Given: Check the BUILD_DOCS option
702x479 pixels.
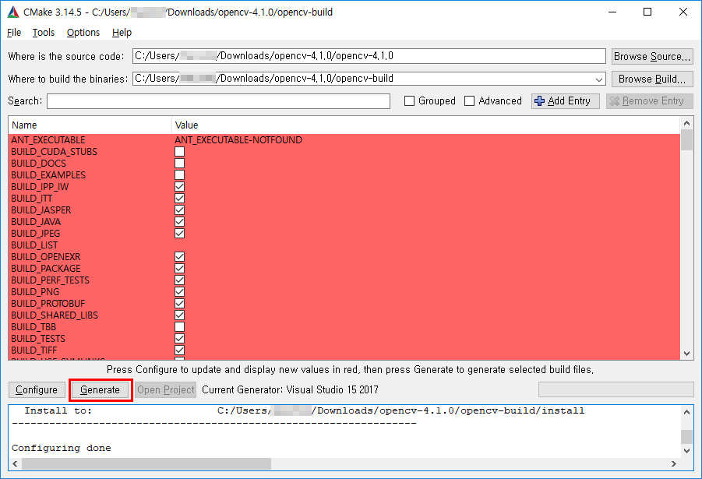Looking at the screenshot, I should (x=179, y=164).
